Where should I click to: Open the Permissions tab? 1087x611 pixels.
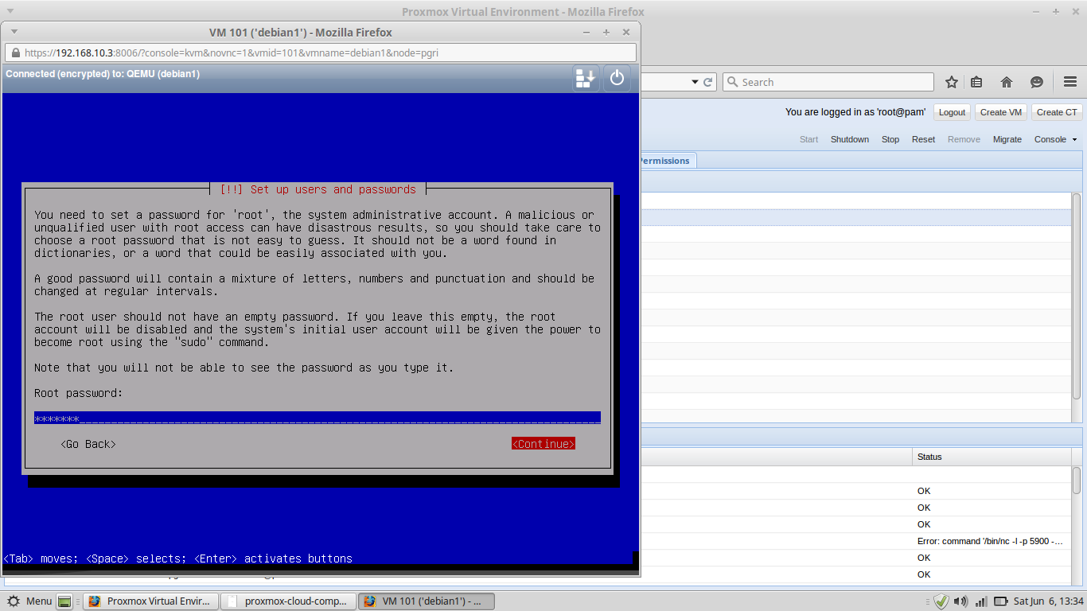(667, 161)
